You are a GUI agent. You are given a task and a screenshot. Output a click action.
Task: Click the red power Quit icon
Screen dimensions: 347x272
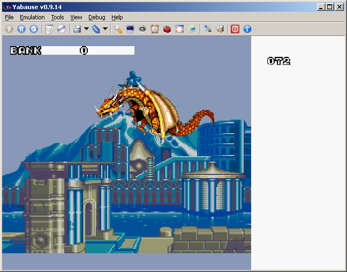tap(235, 29)
